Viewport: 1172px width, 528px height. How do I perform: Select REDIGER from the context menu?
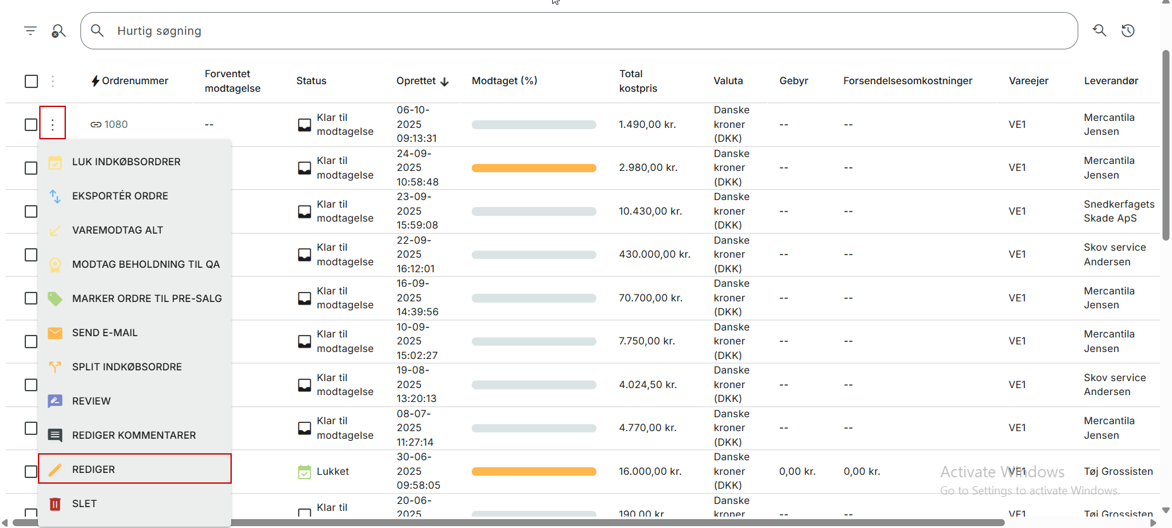[135, 469]
